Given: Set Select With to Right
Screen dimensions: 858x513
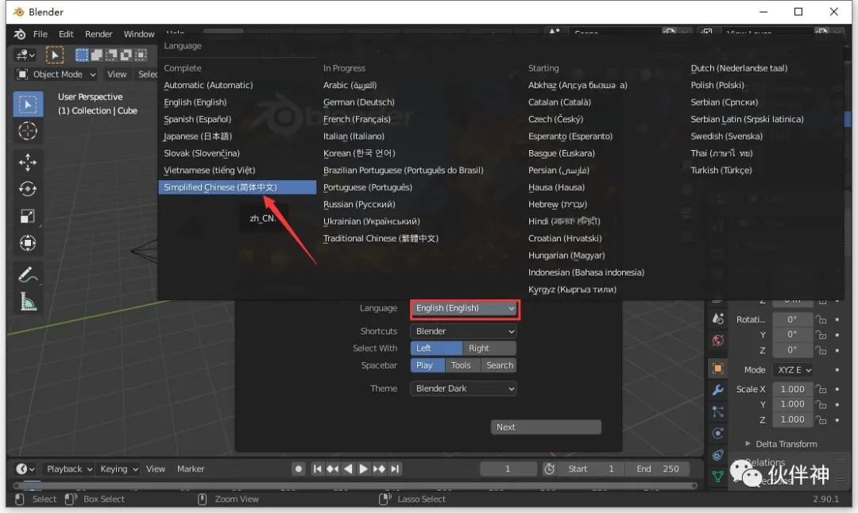Looking at the screenshot, I should coord(489,349).
